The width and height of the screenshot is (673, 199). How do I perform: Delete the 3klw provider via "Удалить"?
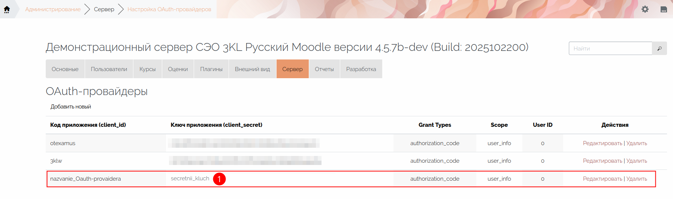637,161
